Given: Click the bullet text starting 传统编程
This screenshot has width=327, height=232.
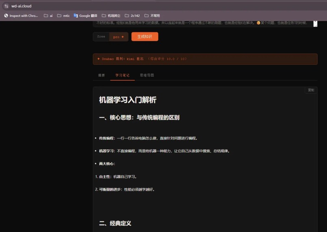Looking at the screenshot, I should tap(148, 138).
